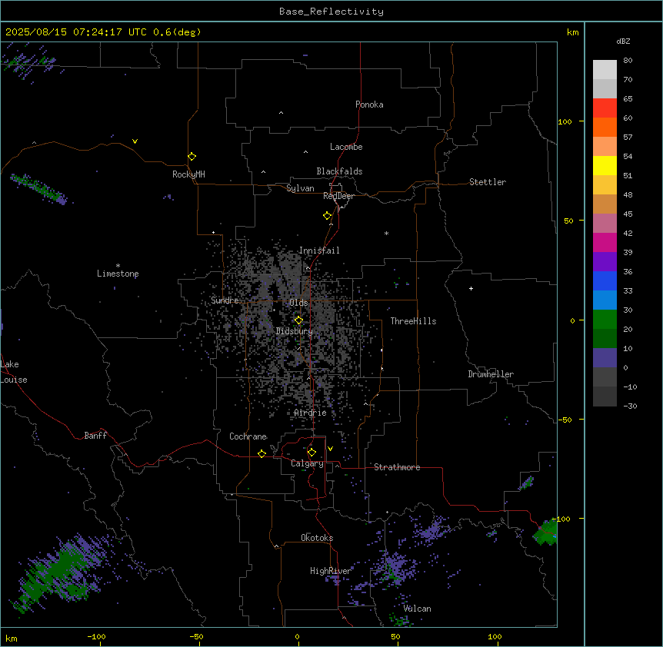
Task: Click the Limestone label
Action: point(118,274)
